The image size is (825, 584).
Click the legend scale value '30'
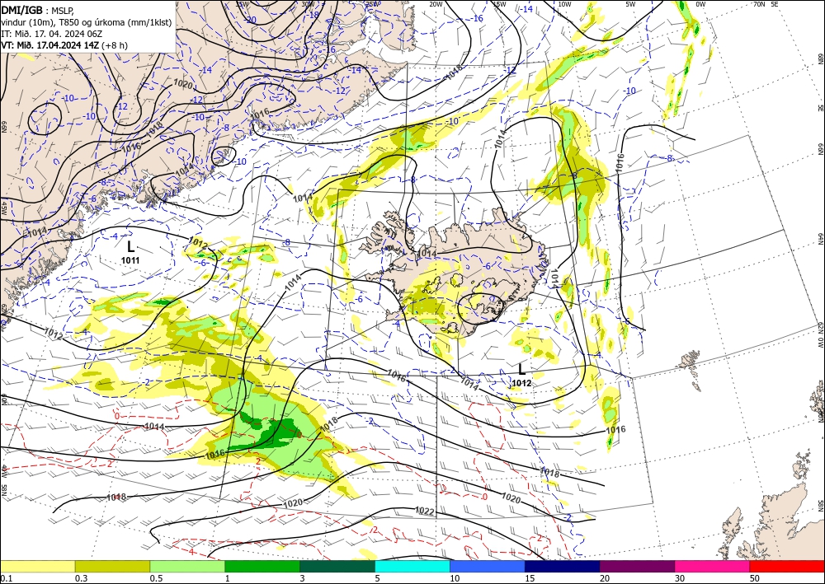point(680,578)
